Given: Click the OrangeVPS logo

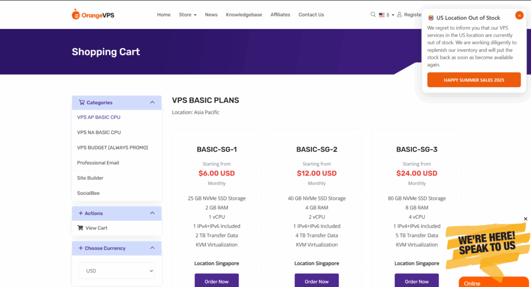Looking at the screenshot, I should 93,15.
